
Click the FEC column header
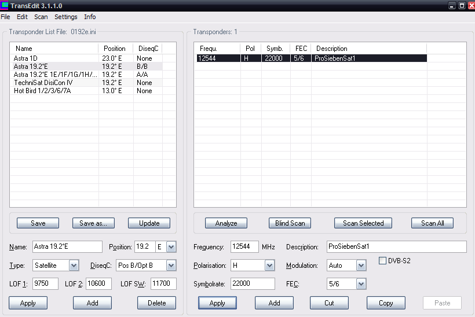[301, 49]
